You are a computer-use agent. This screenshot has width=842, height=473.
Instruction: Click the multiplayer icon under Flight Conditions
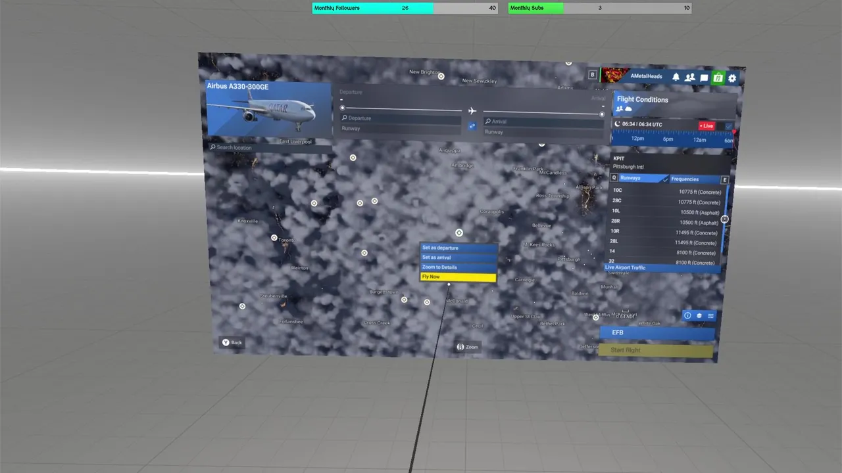pos(619,108)
